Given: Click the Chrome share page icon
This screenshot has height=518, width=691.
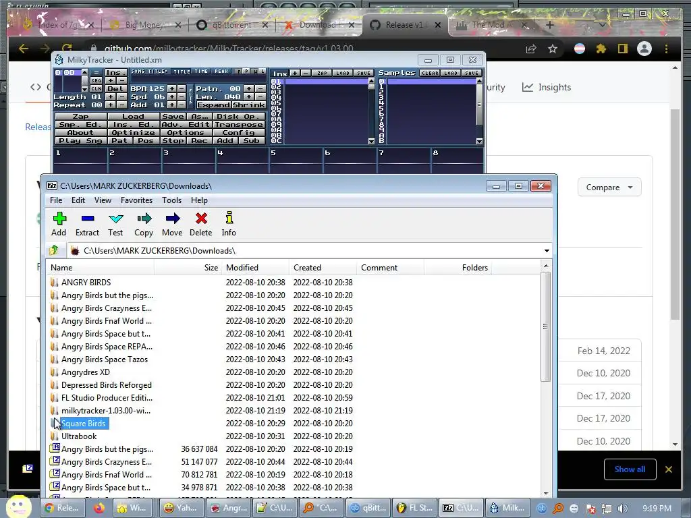Looking at the screenshot, I should (531, 49).
